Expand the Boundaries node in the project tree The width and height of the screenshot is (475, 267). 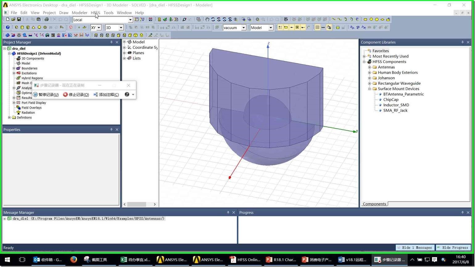[14, 68]
